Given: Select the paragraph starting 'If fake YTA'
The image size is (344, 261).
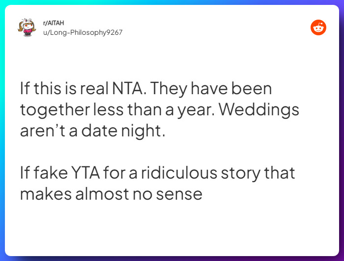Looking at the screenshot, I should pyautogui.click(x=157, y=183).
